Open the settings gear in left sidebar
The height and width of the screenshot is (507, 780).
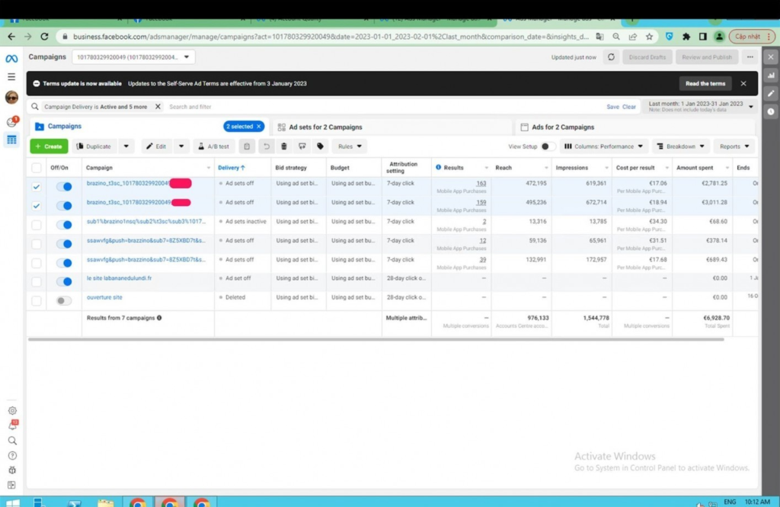pos(12,411)
